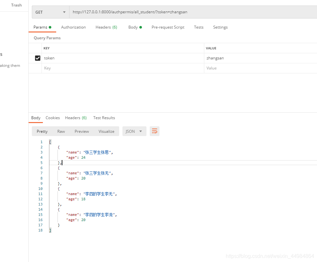Open the Authorization tab
The height and width of the screenshot is (262, 317).
pyautogui.click(x=73, y=27)
